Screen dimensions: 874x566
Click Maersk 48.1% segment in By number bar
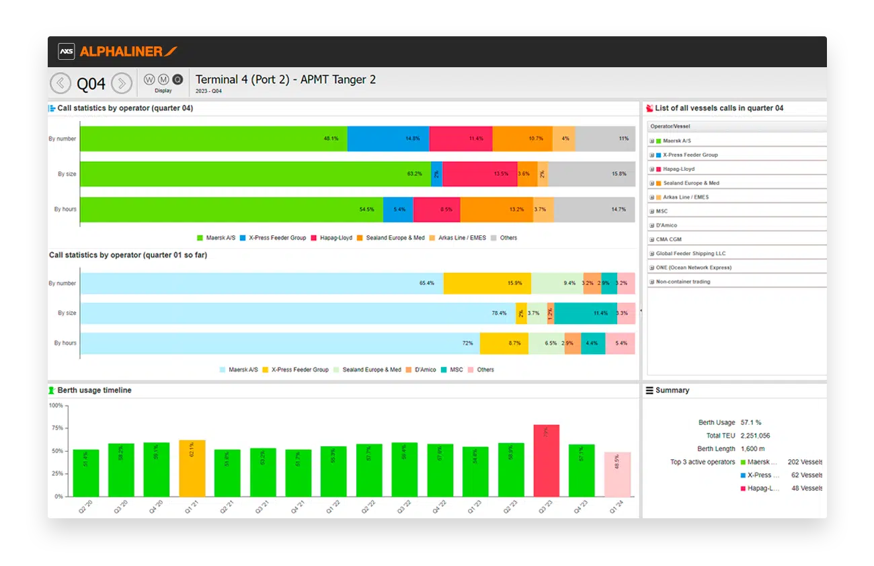tap(214, 138)
